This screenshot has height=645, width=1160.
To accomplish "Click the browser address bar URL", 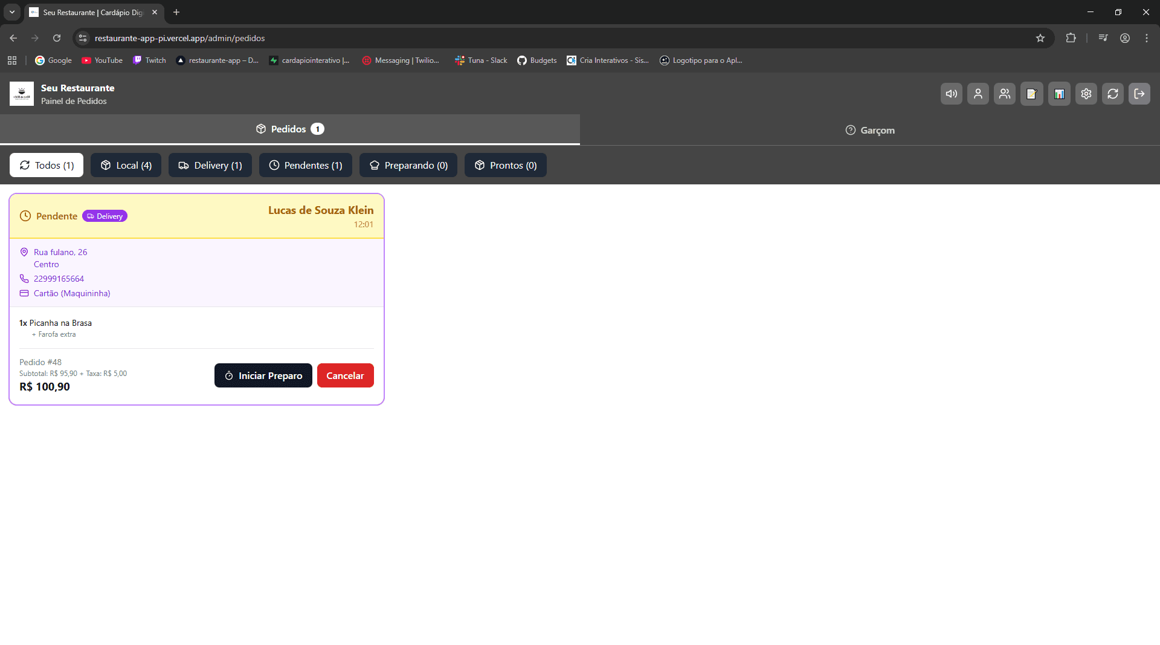I will coord(179,38).
